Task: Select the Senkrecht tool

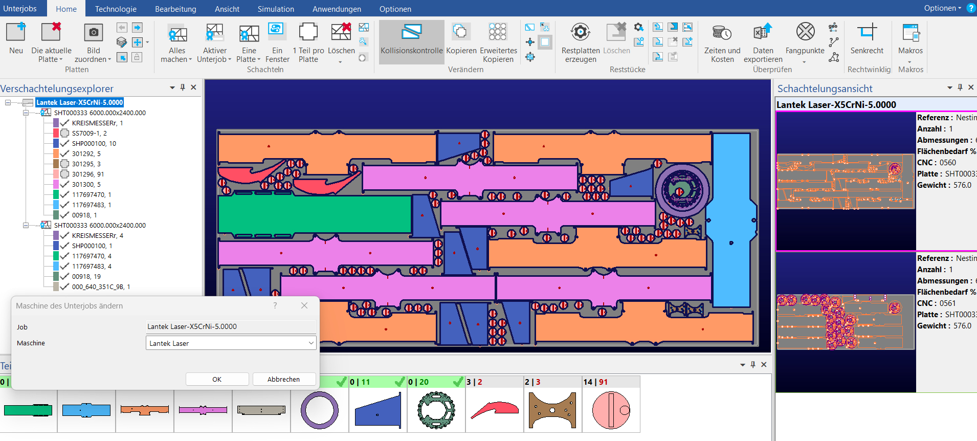Action: coord(867,33)
